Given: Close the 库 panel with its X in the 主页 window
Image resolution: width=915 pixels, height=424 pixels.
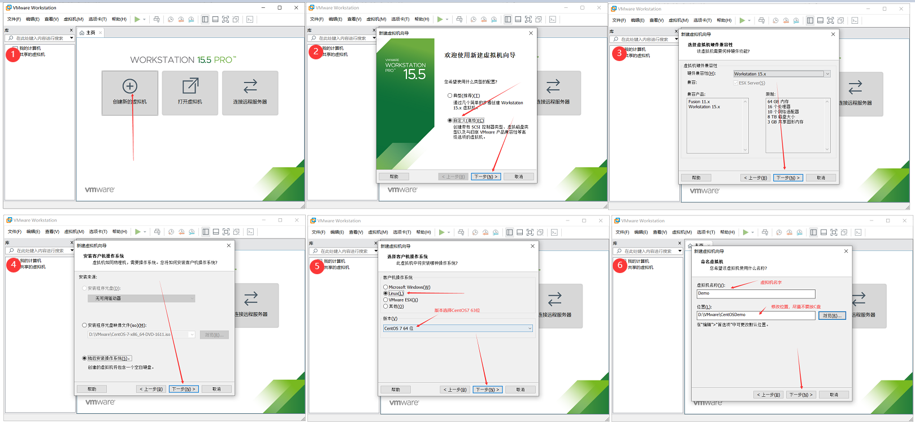Looking at the screenshot, I should click(71, 31).
